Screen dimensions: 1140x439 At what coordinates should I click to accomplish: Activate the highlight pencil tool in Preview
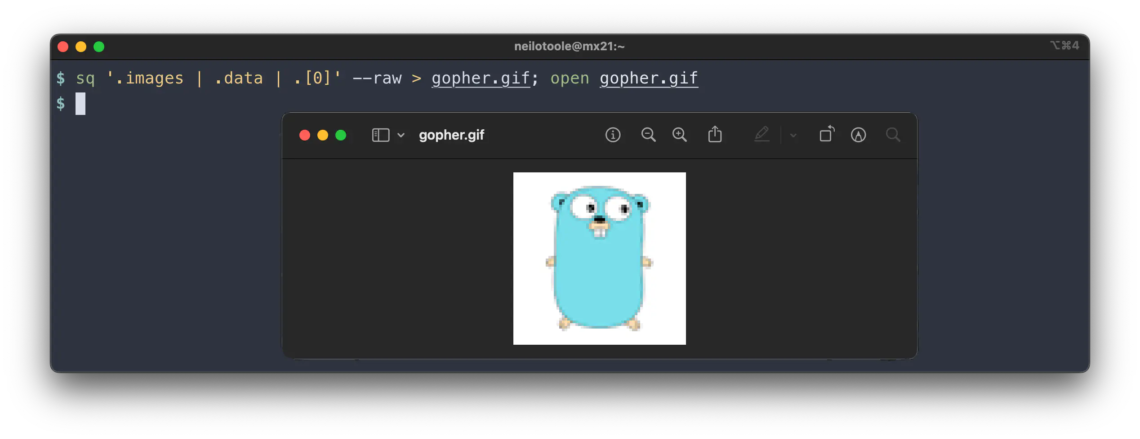point(762,134)
